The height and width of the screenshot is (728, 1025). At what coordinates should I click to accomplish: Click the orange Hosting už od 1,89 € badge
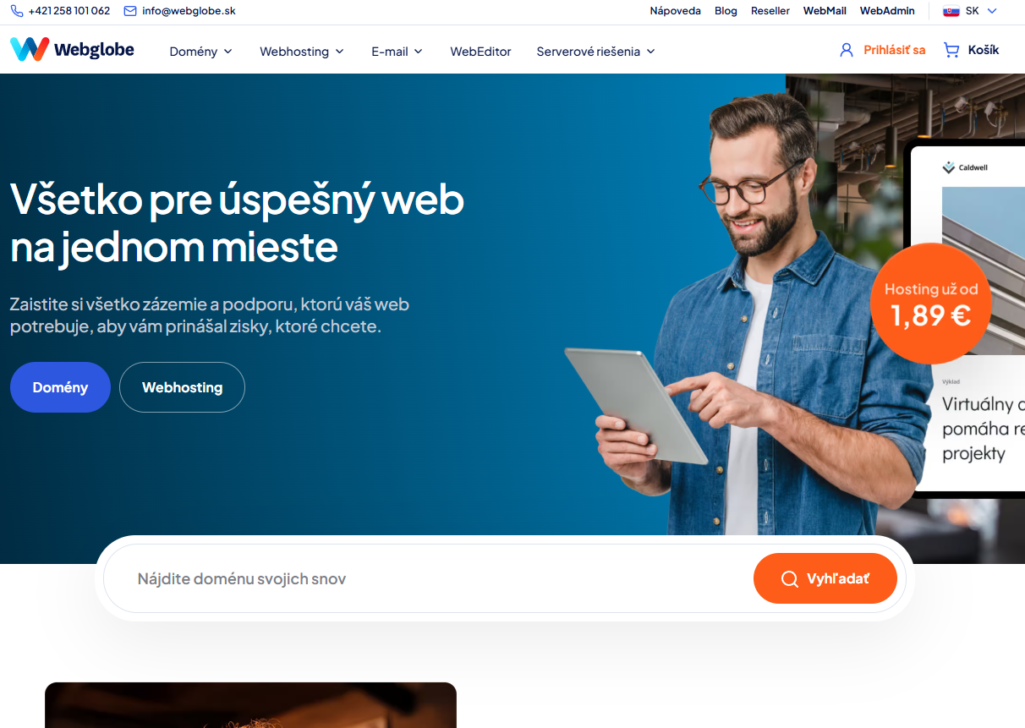click(930, 304)
